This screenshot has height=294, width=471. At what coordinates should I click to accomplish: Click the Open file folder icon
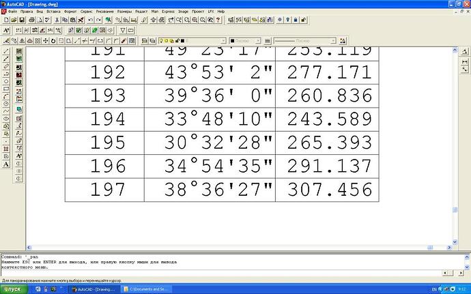(x=14, y=20)
